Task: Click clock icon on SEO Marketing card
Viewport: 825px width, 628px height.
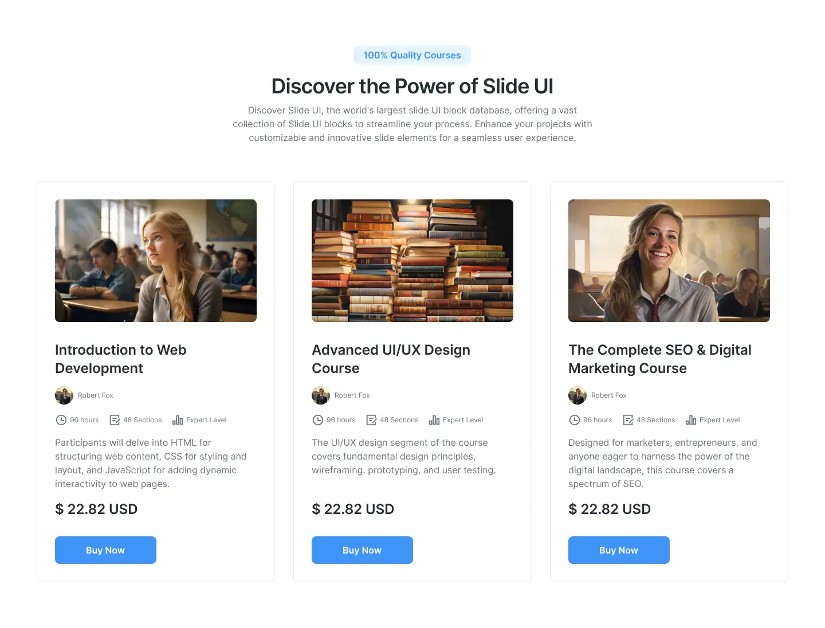Action: point(574,420)
